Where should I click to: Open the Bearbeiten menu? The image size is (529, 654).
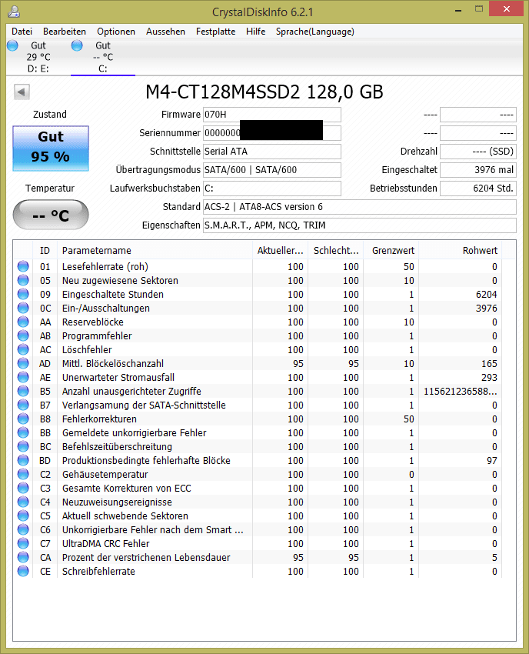coord(64,32)
